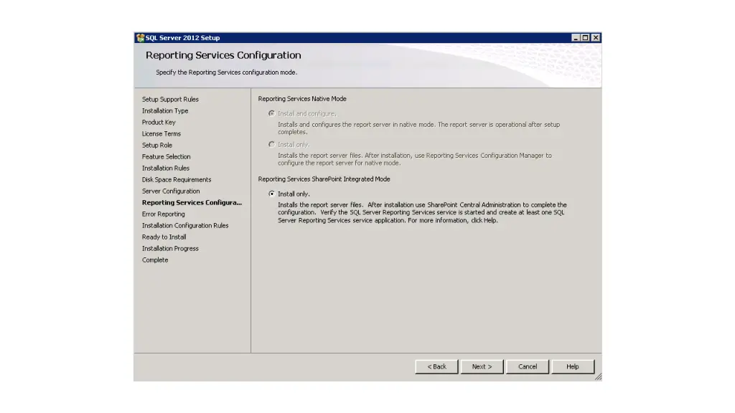Click Ready to Install step

point(164,237)
